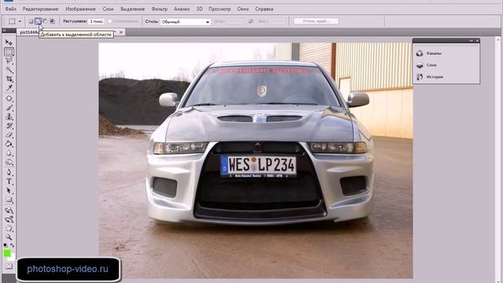Open the Стиль dropdown showing Обычный

185,22
